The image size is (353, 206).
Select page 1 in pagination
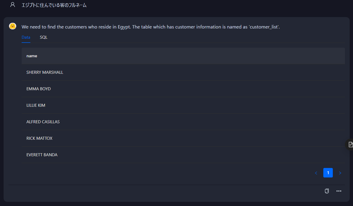[328, 173]
